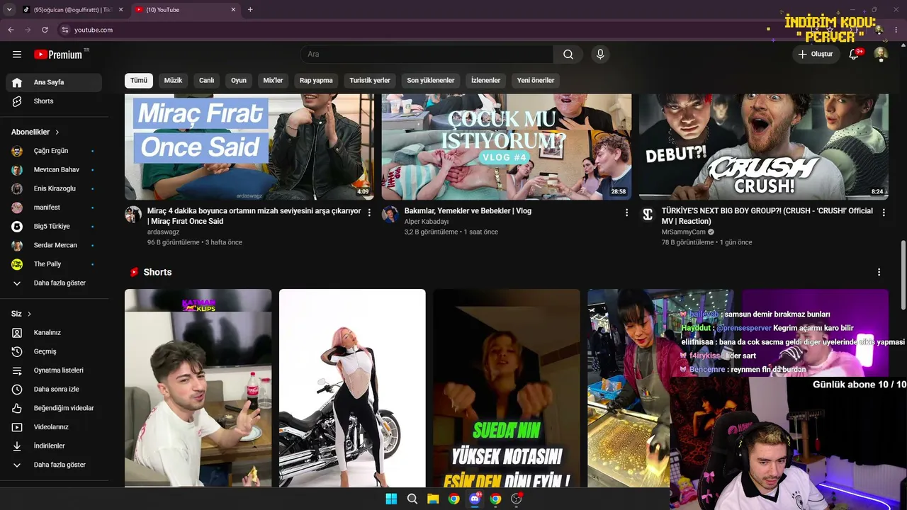Open Kanalınız in sidebar

[54, 332]
